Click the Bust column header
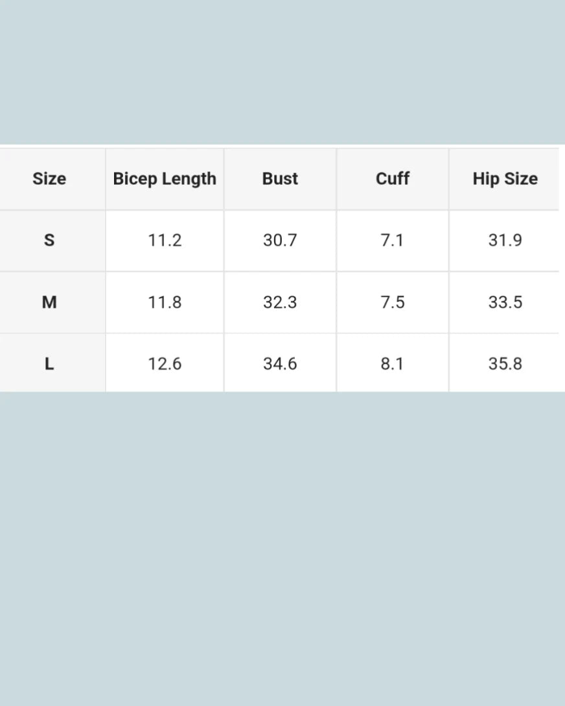This screenshot has width=565, height=706. (280, 179)
